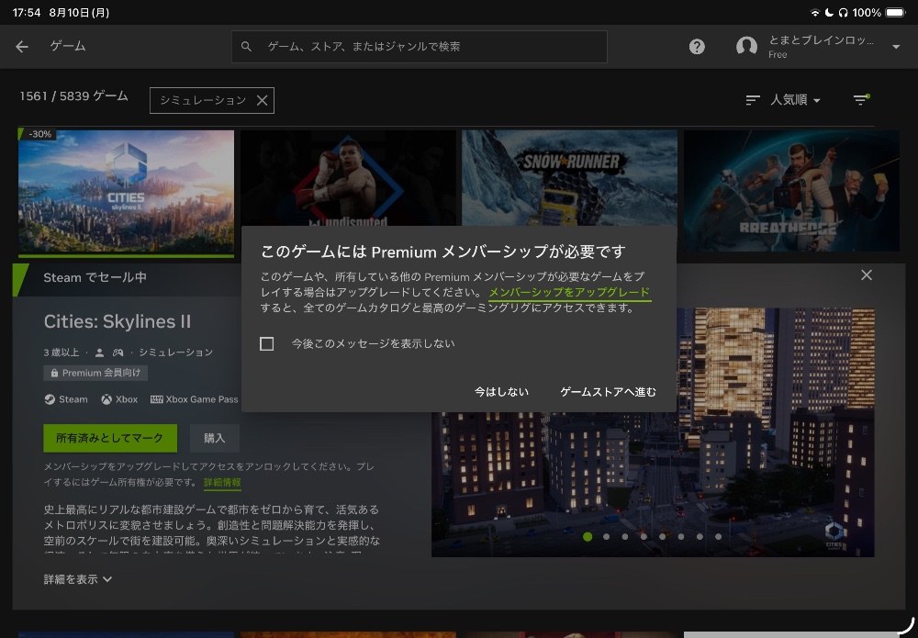Select the last carousel dot
The height and width of the screenshot is (638, 918).
[719, 536]
